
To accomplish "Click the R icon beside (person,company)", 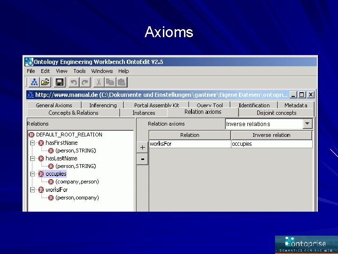I will click(x=51, y=198).
